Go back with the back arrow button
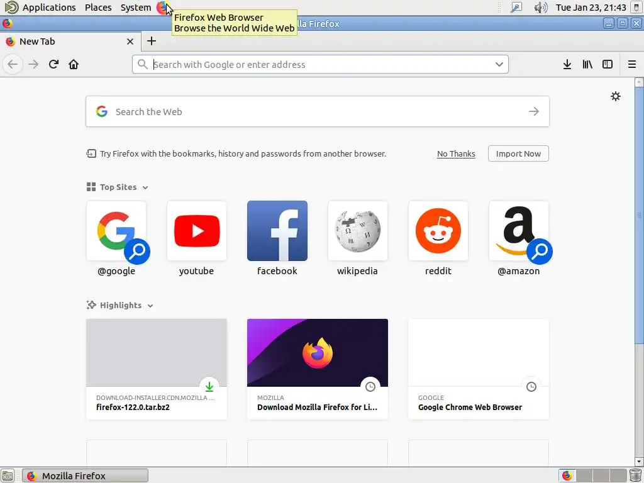The height and width of the screenshot is (483, 644). (x=13, y=65)
